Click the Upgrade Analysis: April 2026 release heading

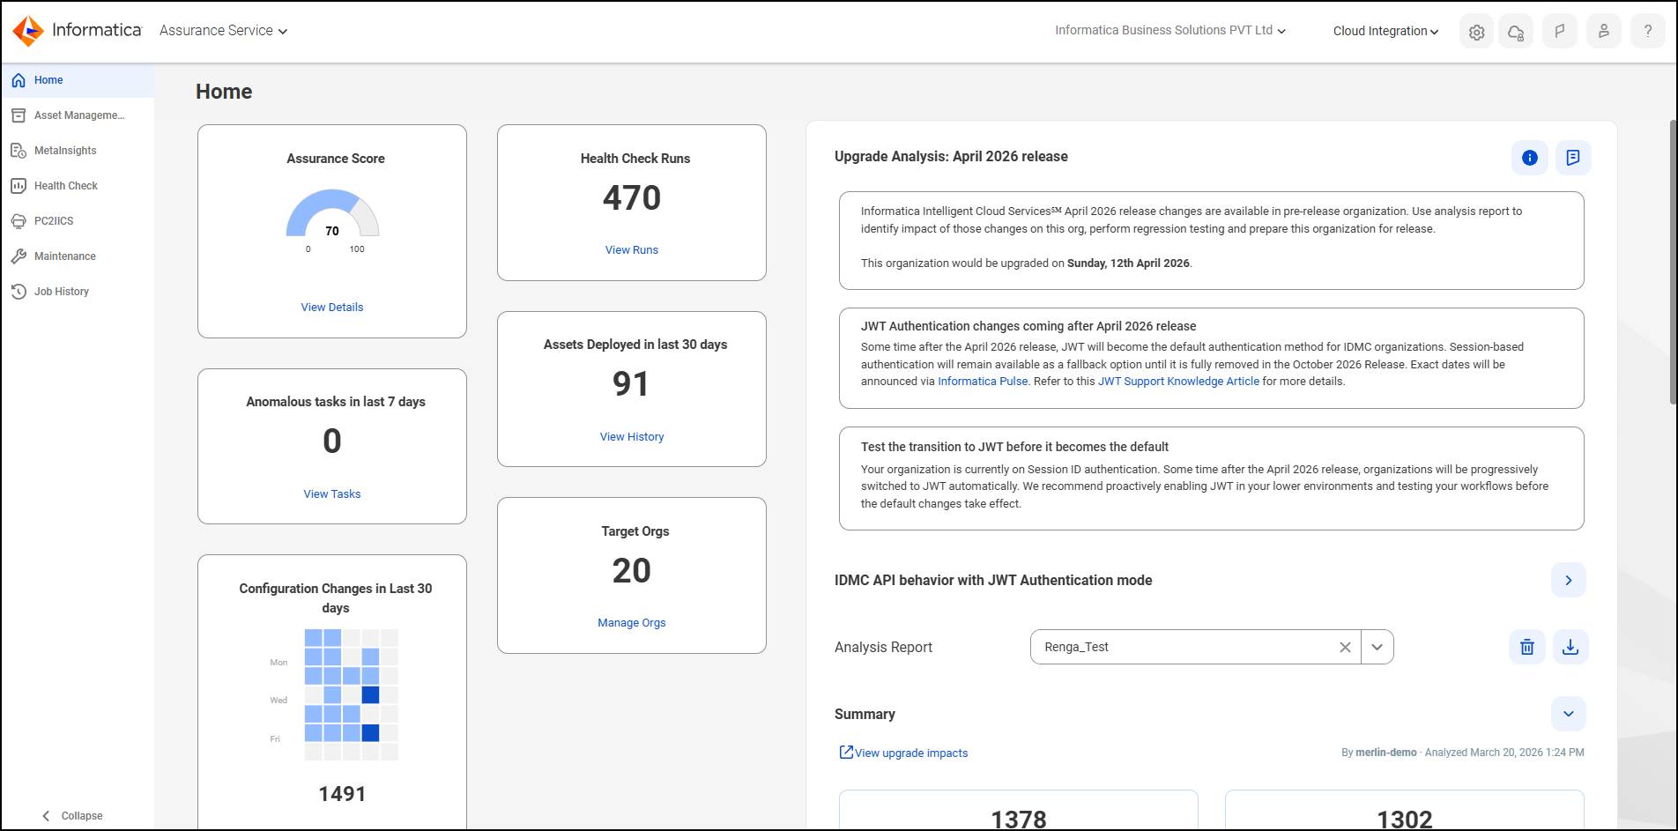point(951,157)
